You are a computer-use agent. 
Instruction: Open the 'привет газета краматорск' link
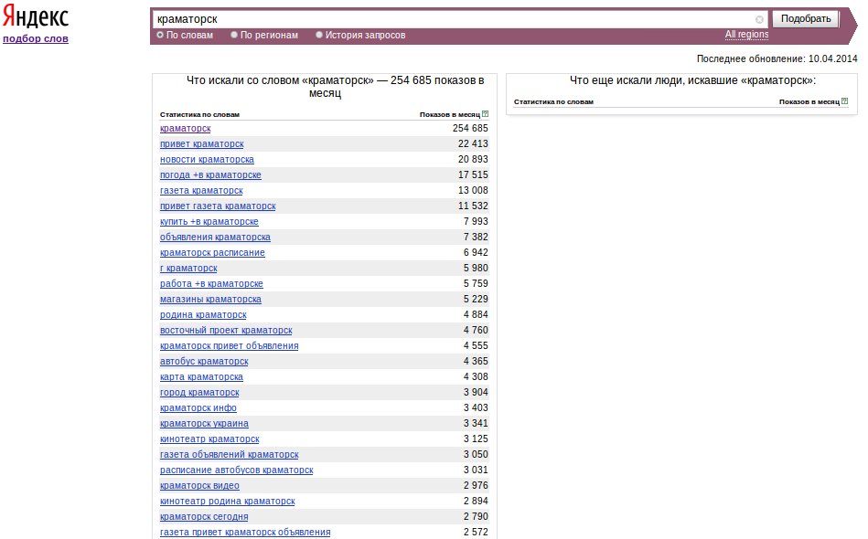(x=218, y=206)
